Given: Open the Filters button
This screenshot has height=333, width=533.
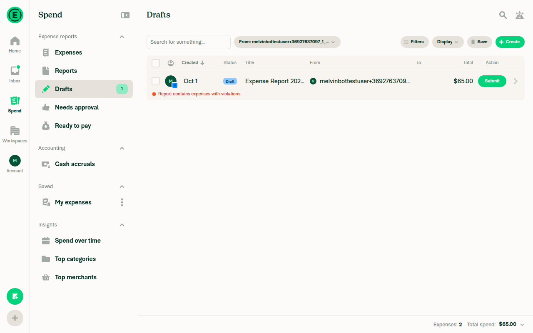Looking at the screenshot, I should coord(415,42).
